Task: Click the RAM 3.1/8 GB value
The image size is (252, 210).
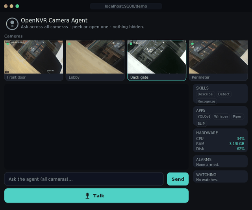Action: 237,144
